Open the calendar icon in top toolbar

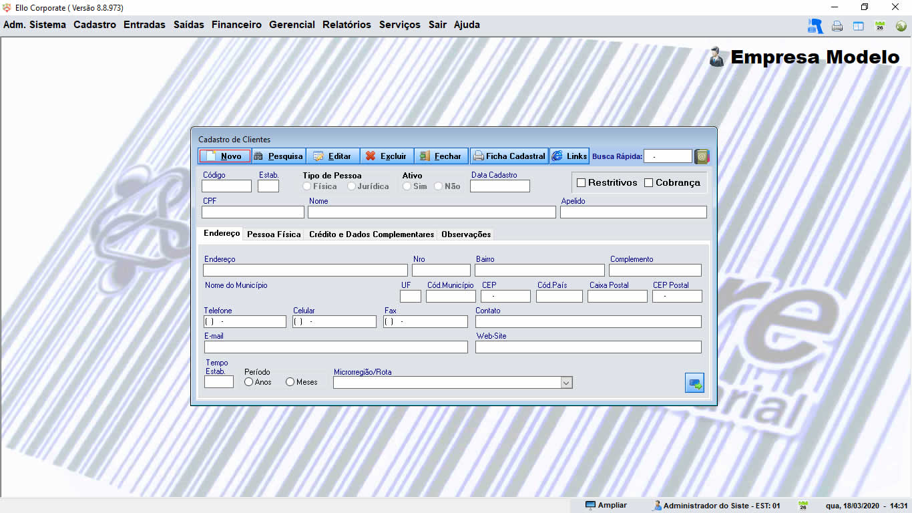click(x=880, y=27)
